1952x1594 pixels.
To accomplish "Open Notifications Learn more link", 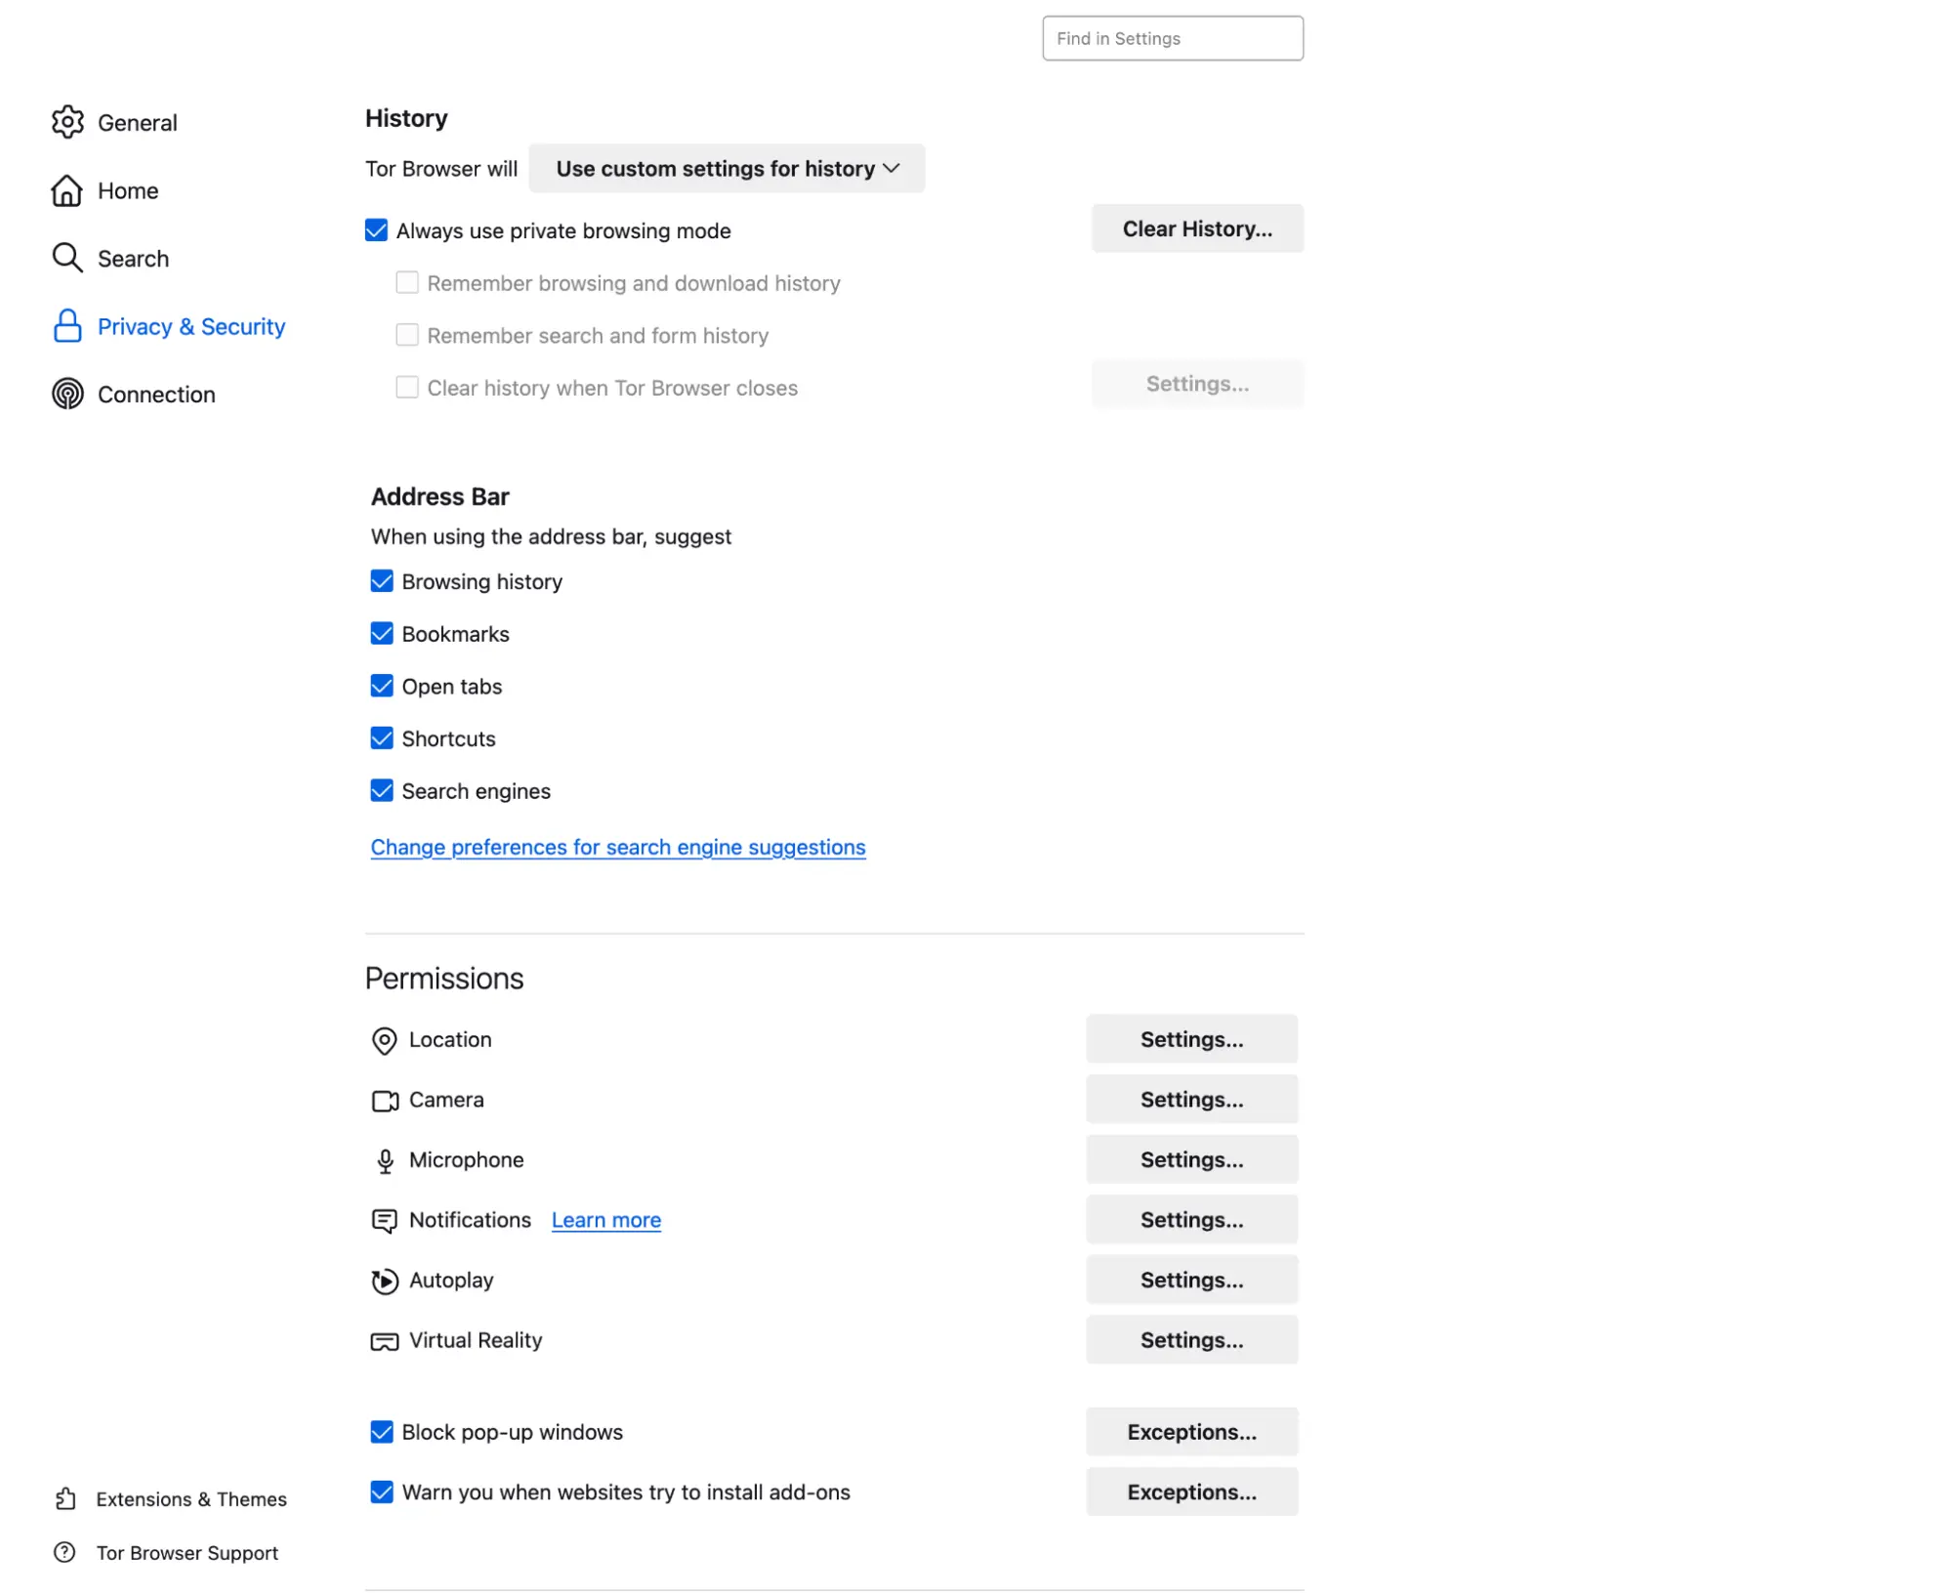I will 606,1220.
